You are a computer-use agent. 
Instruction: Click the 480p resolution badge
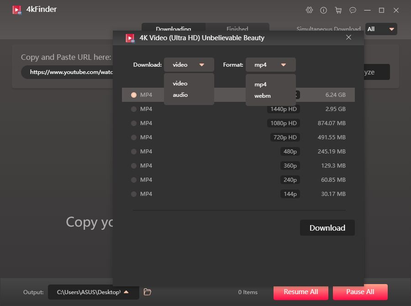(290, 152)
